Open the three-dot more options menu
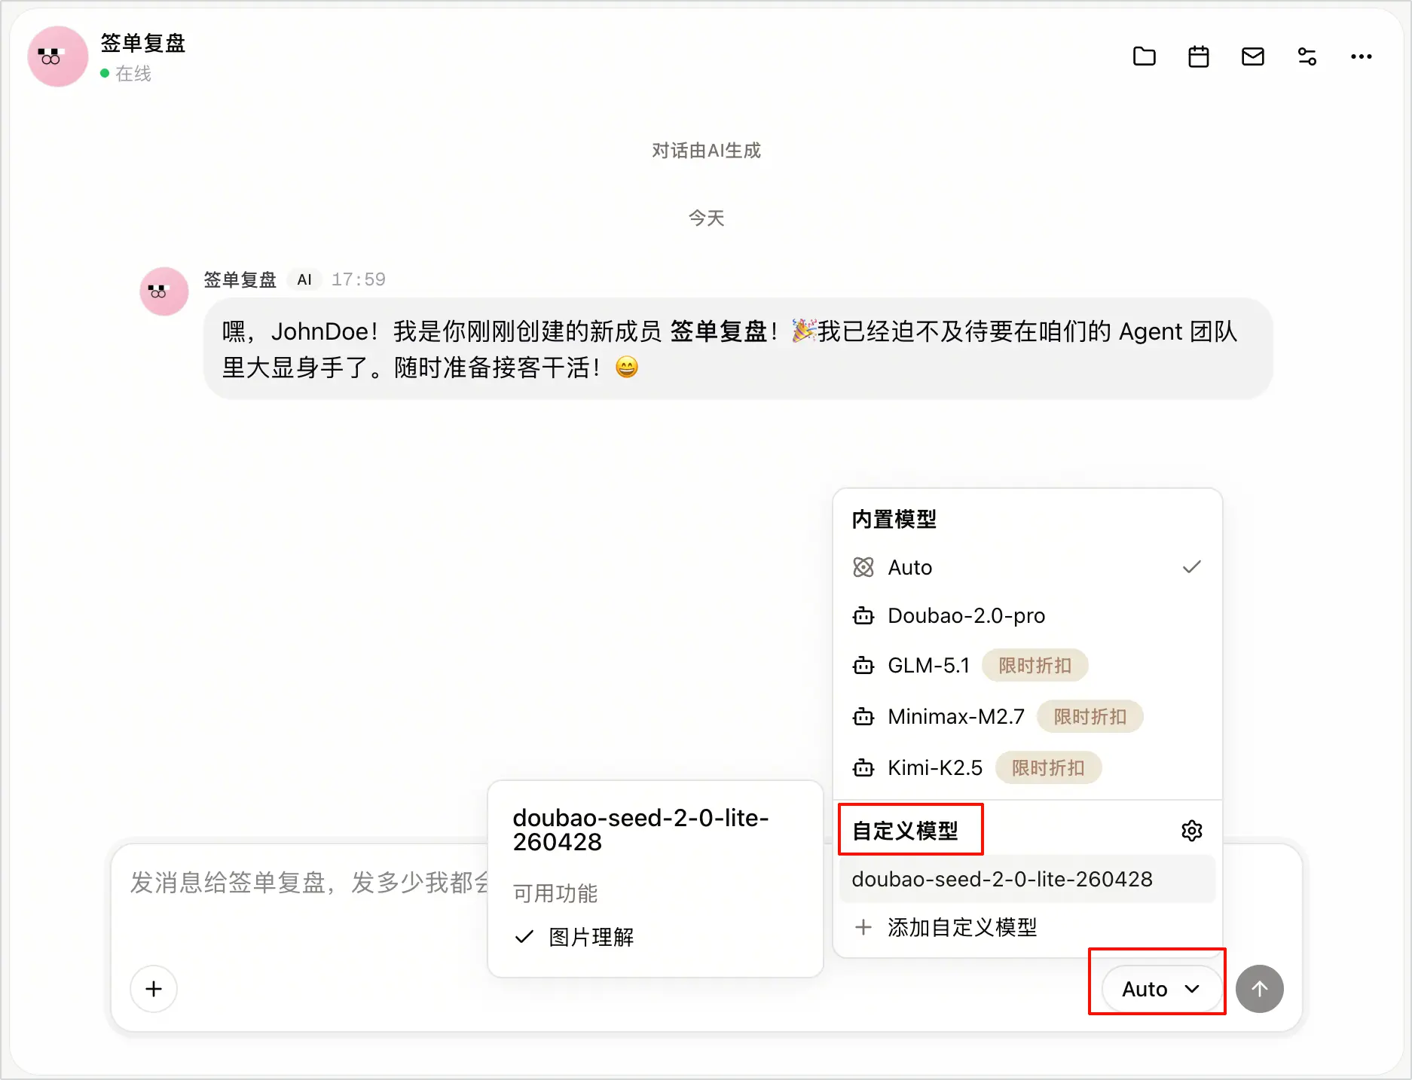The image size is (1412, 1080). coord(1361,56)
